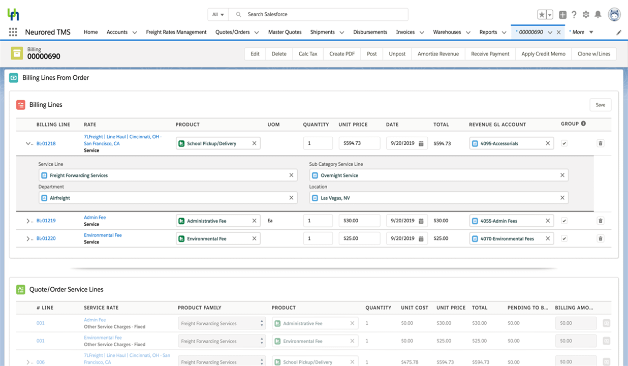628x366 pixels.
Task: Open the Setup gear icon
Action: click(x=586, y=15)
